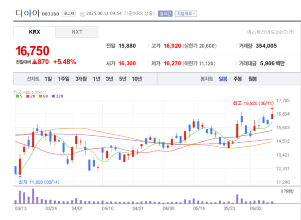Select the 1일 line chart period

click(x=48, y=79)
